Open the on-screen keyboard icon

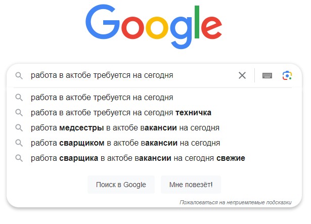tap(267, 75)
